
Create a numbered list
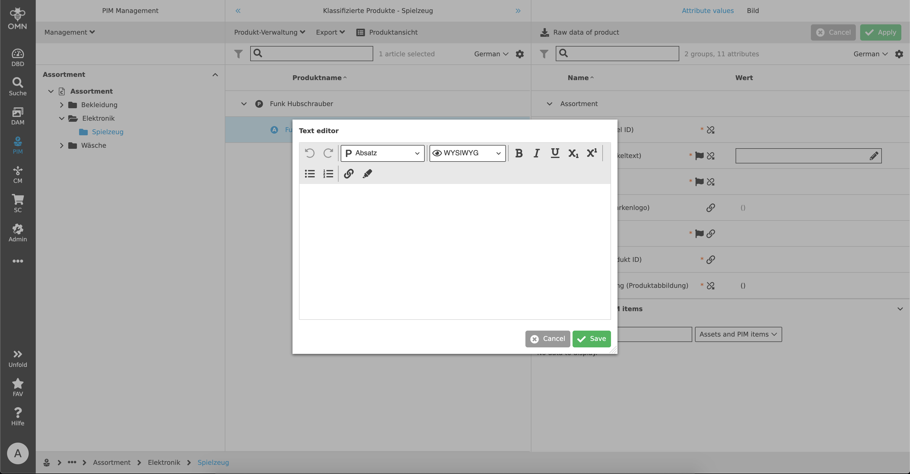point(328,173)
